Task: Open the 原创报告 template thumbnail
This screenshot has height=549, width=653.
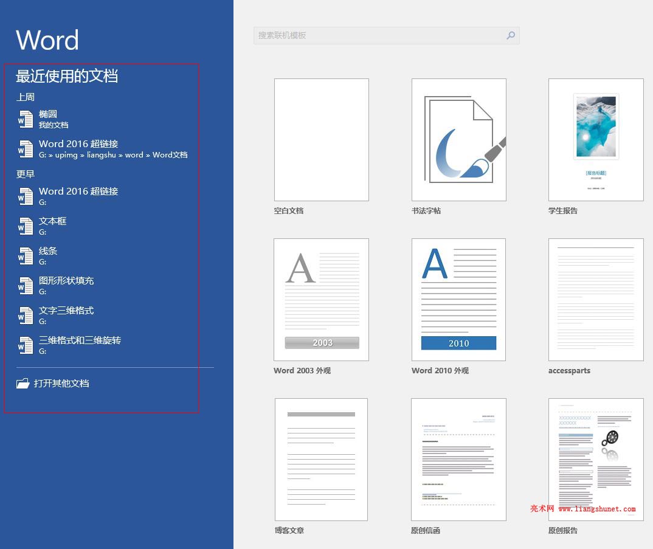Action: [596, 460]
